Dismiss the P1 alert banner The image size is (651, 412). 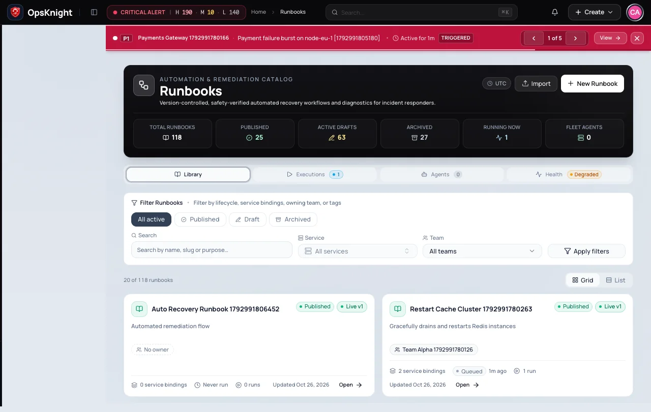point(637,38)
